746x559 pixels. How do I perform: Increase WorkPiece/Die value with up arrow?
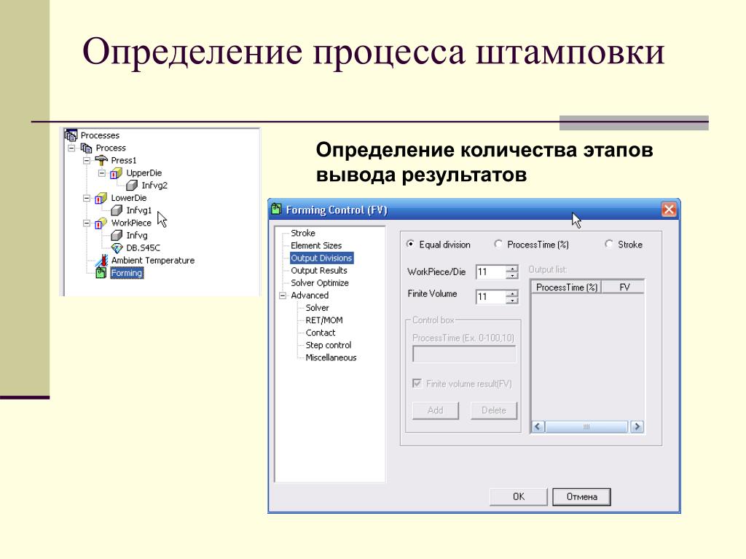(x=512, y=269)
